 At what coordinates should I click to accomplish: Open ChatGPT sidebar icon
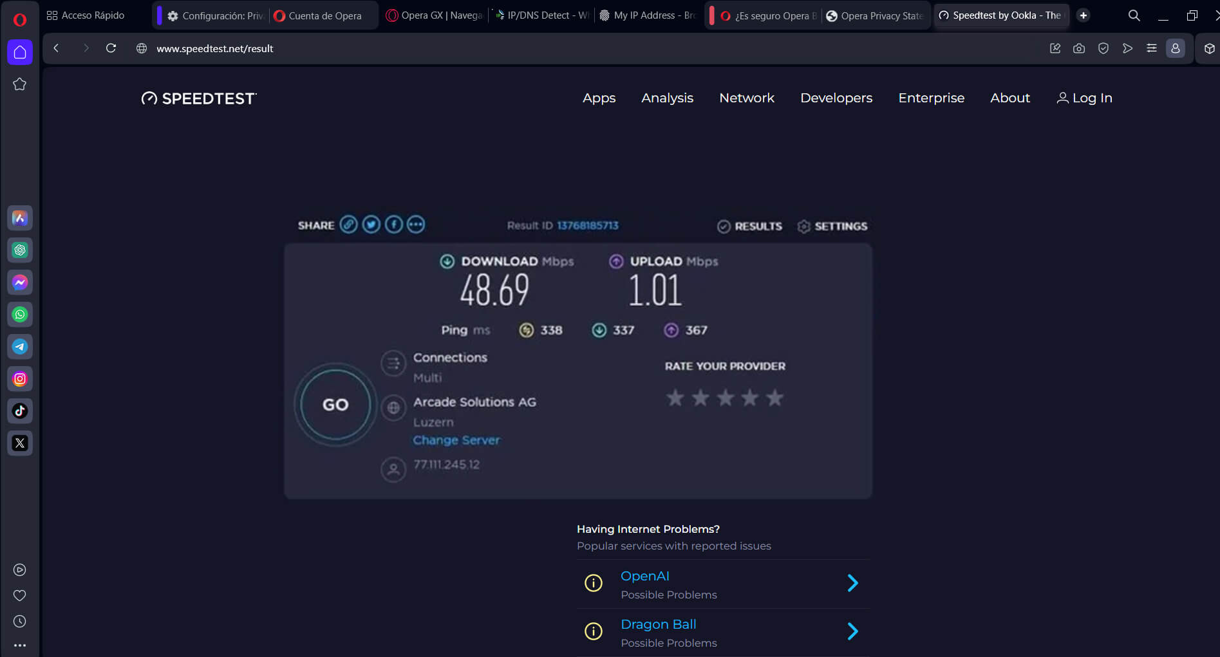[20, 250]
